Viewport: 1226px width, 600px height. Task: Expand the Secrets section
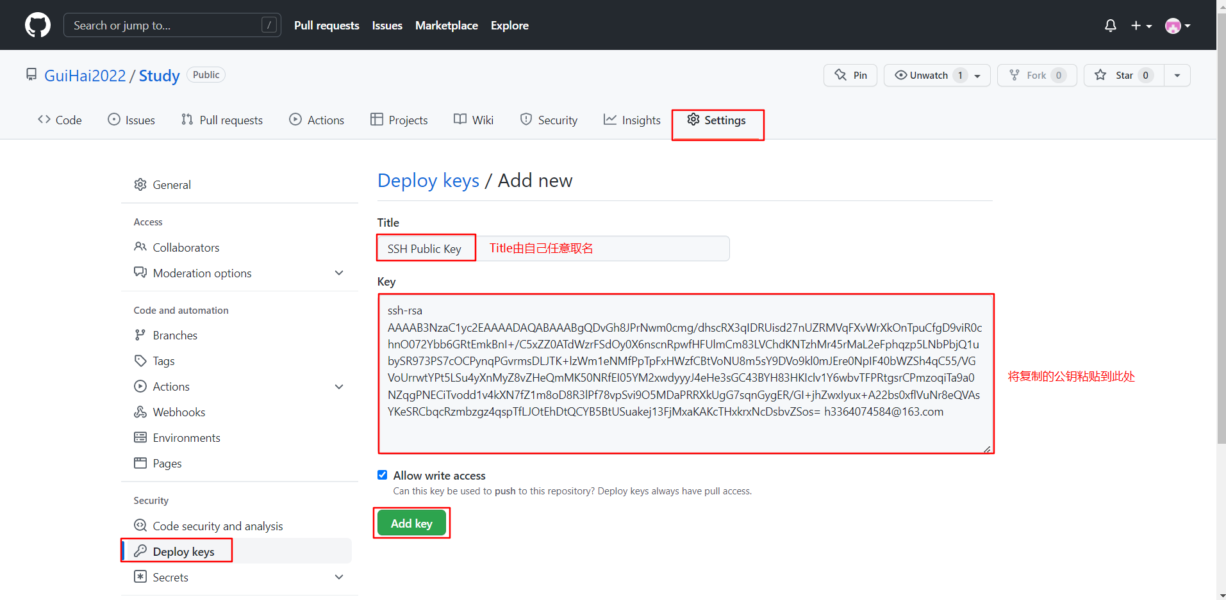[x=339, y=577]
